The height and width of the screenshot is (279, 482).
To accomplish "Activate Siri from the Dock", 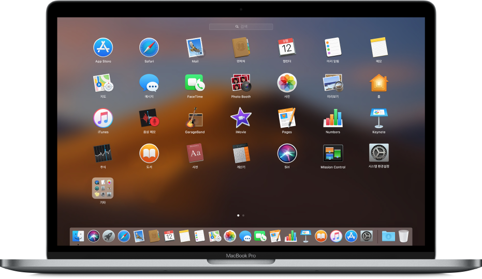I will pos(93,236).
